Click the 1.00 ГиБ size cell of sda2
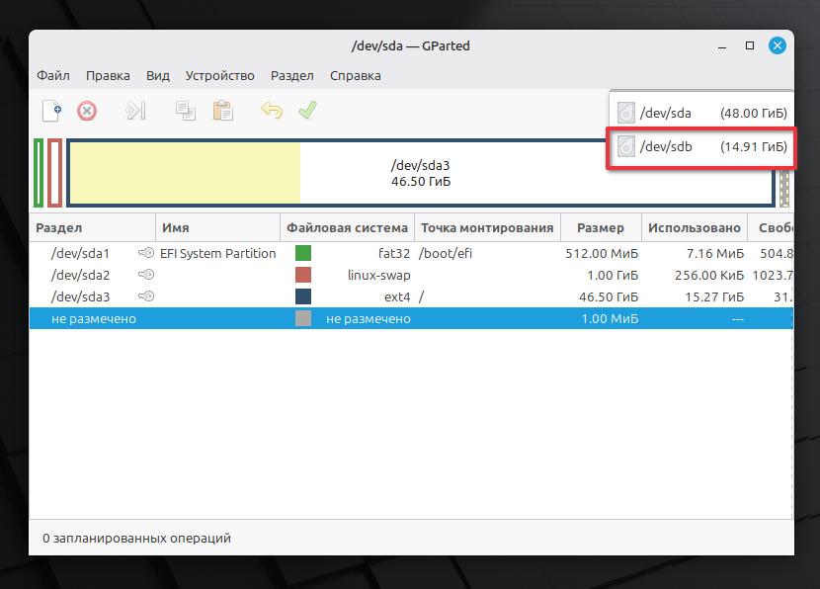The image size is (820, 589). coord(613,275)
